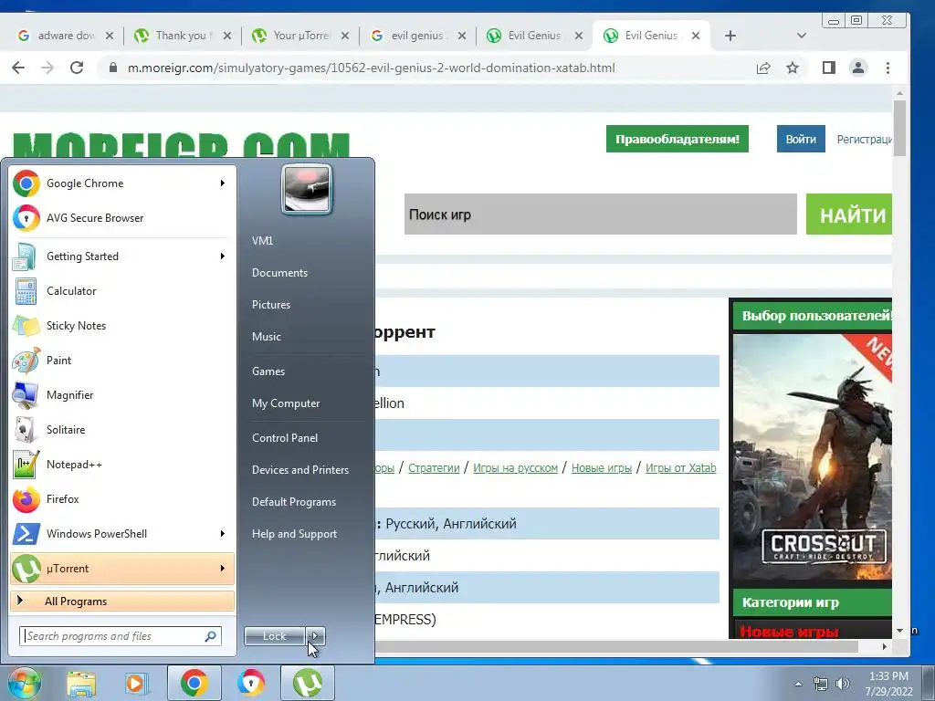Click the Поиск игр search field

click(601, 214)
